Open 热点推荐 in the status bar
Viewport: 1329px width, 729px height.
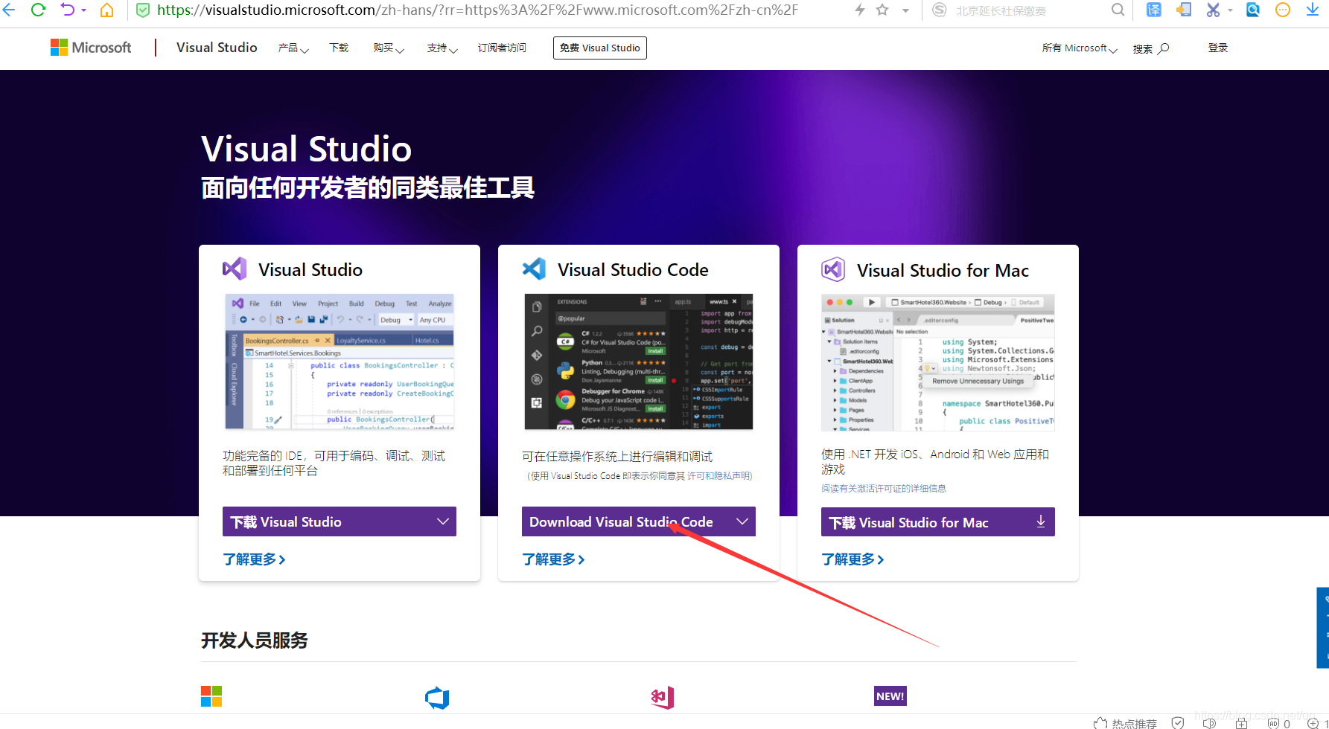pos(1125,723)
